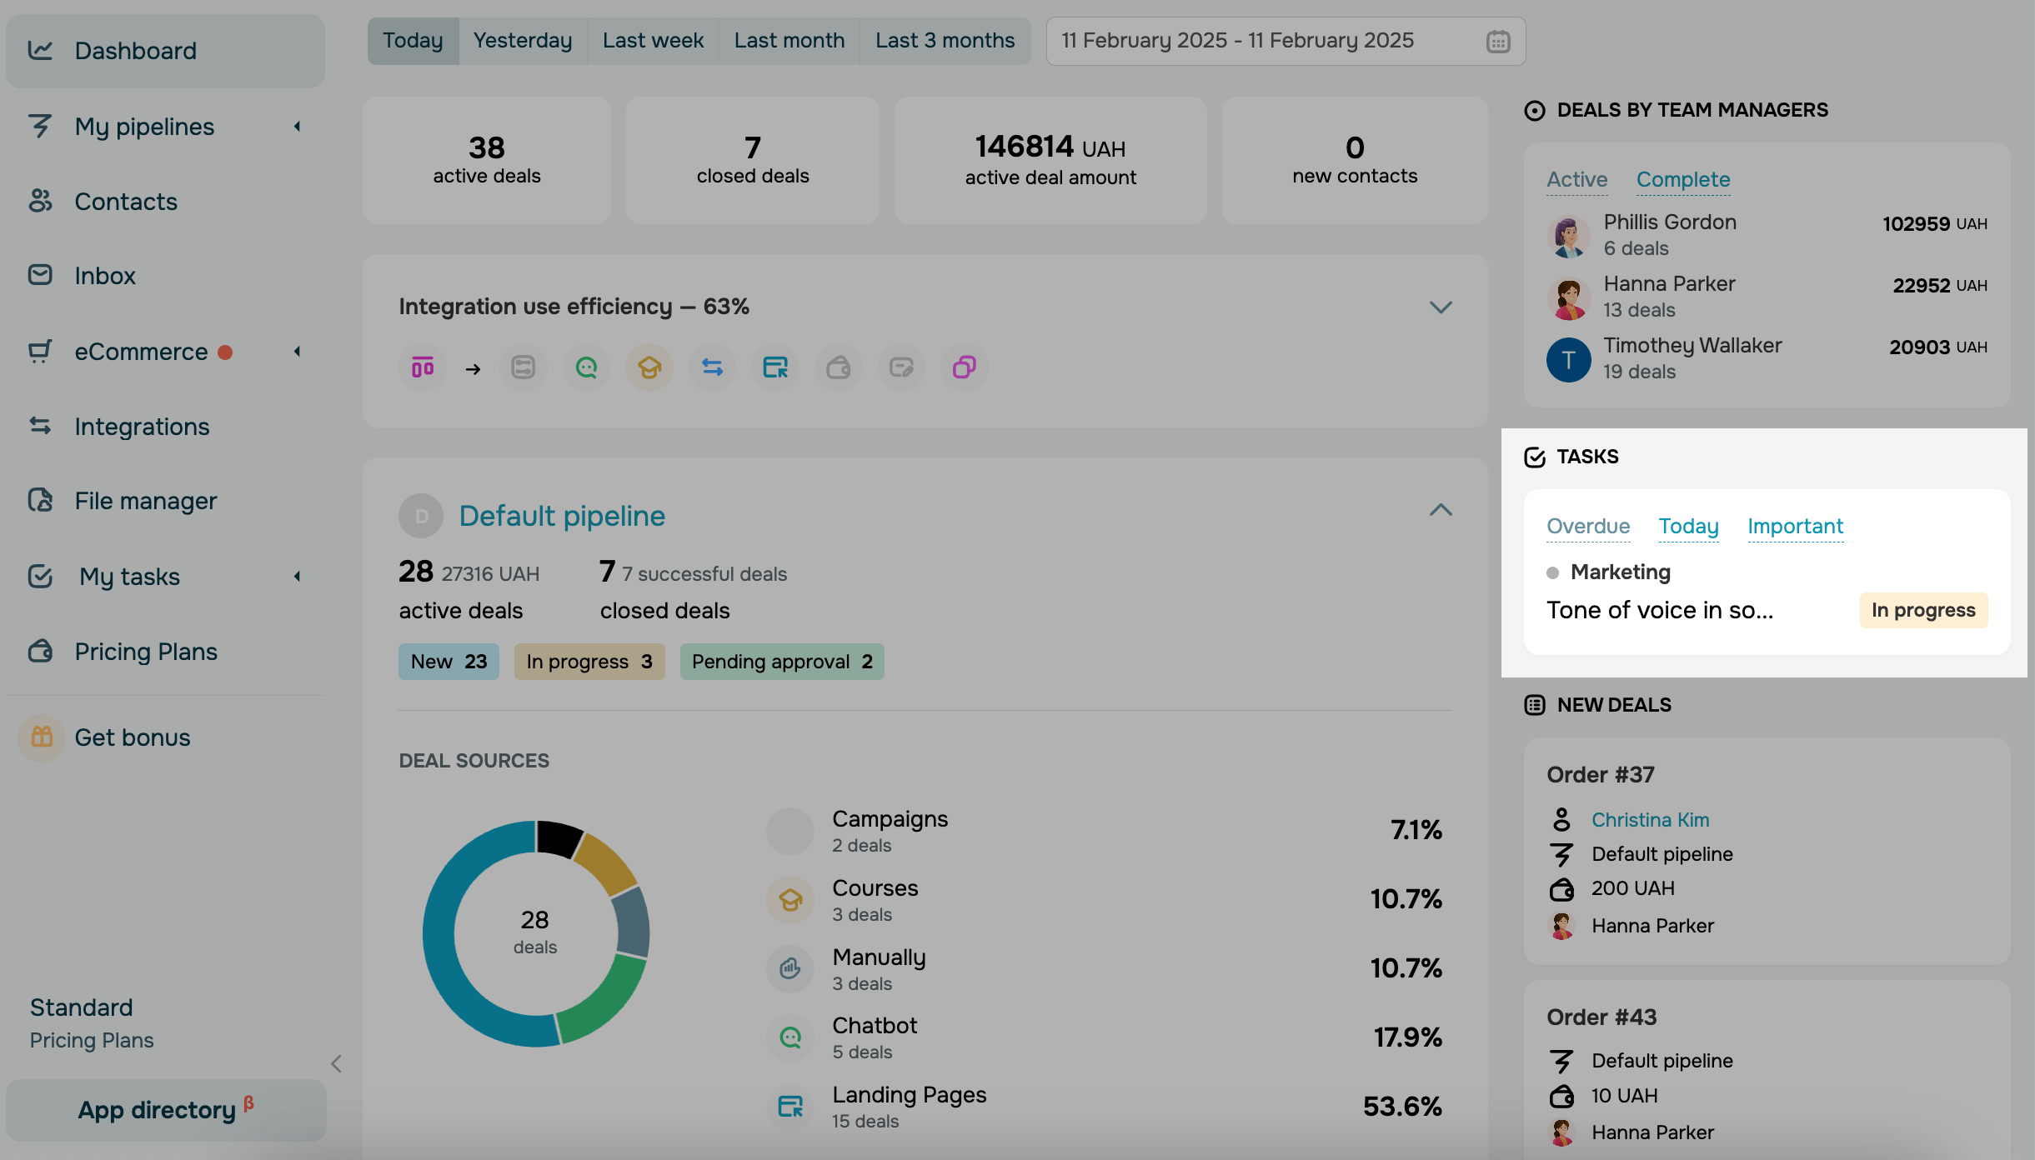Click the landing pages integration icon
2035x1160 pixels.
pyautogui.click(x=775, y=367)
